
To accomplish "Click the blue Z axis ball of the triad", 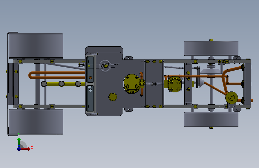I will (19, 149).
